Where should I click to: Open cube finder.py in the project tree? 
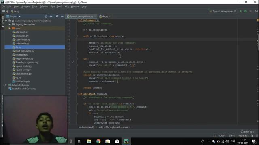click(21, 39)
